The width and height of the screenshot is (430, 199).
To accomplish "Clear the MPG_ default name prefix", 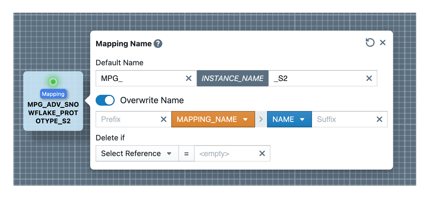I will coord(189,79).
